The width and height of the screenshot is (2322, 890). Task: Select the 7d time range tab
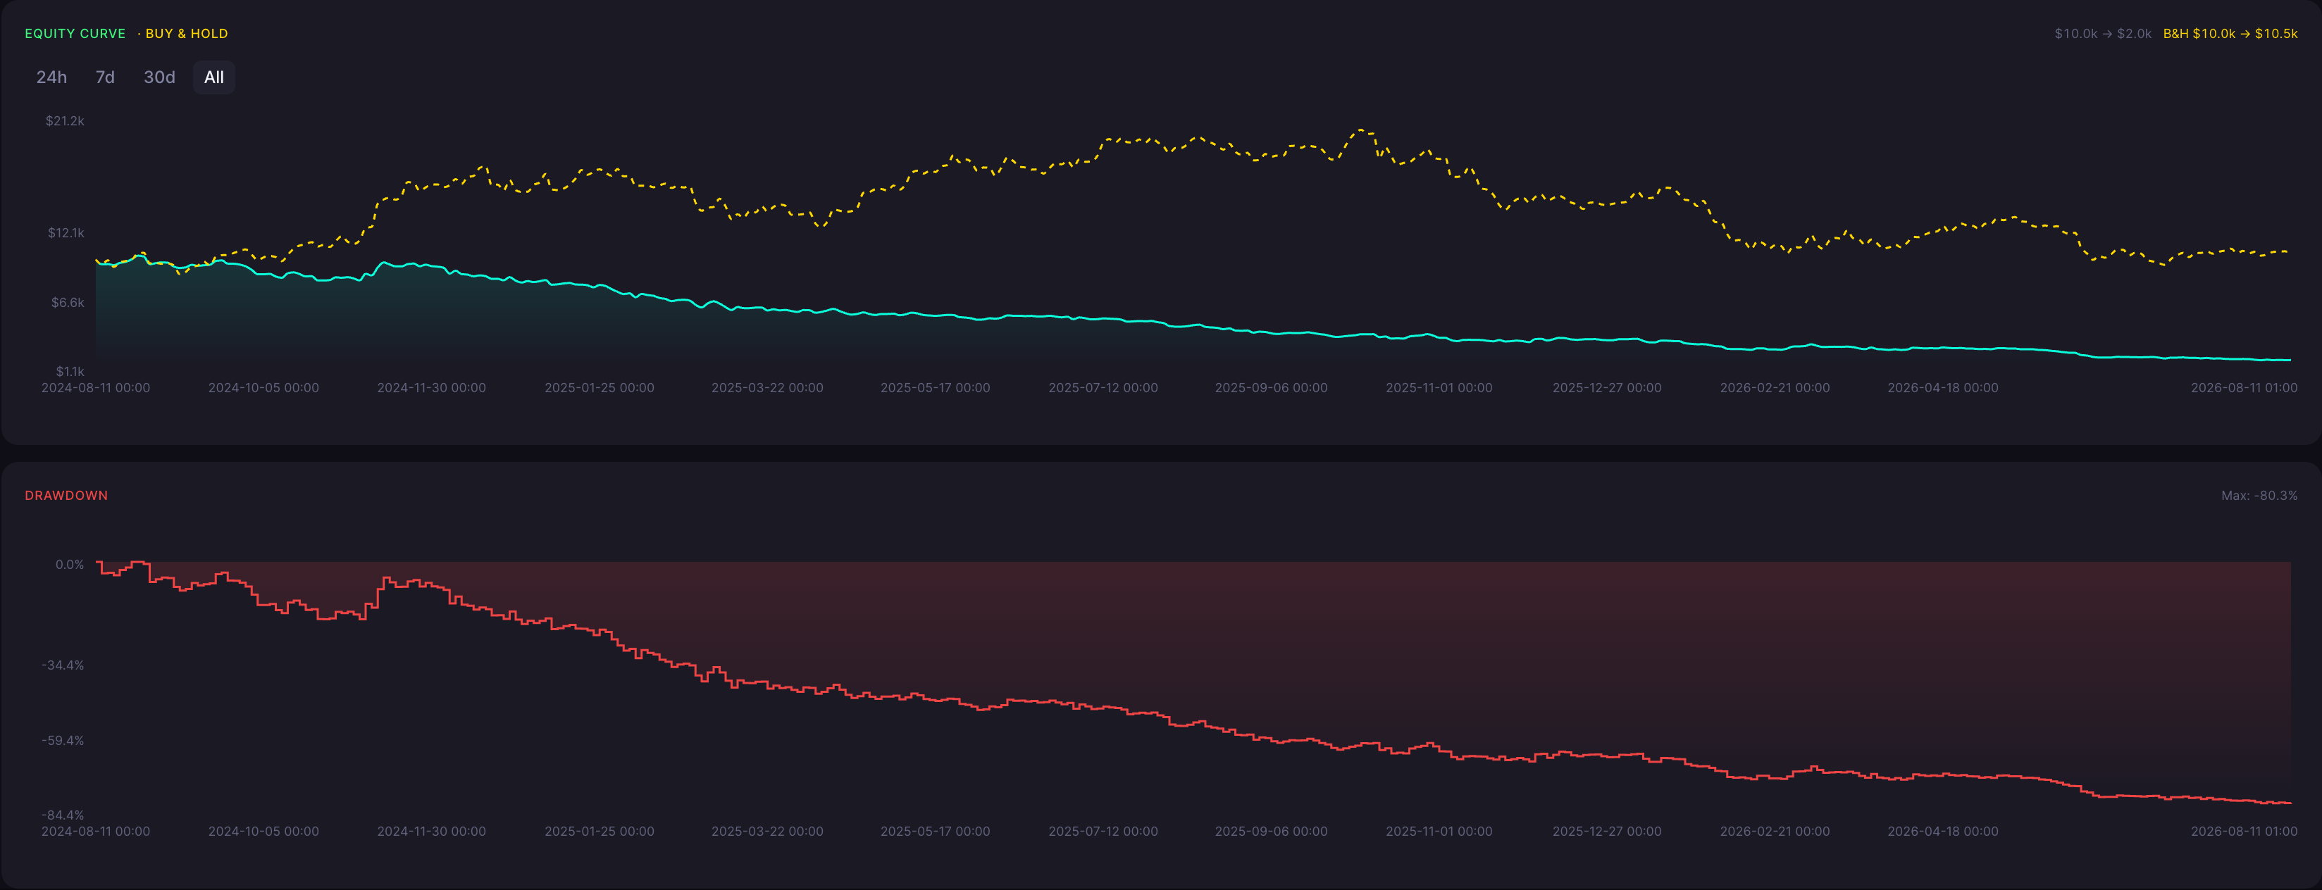click(x=106, y=77)
